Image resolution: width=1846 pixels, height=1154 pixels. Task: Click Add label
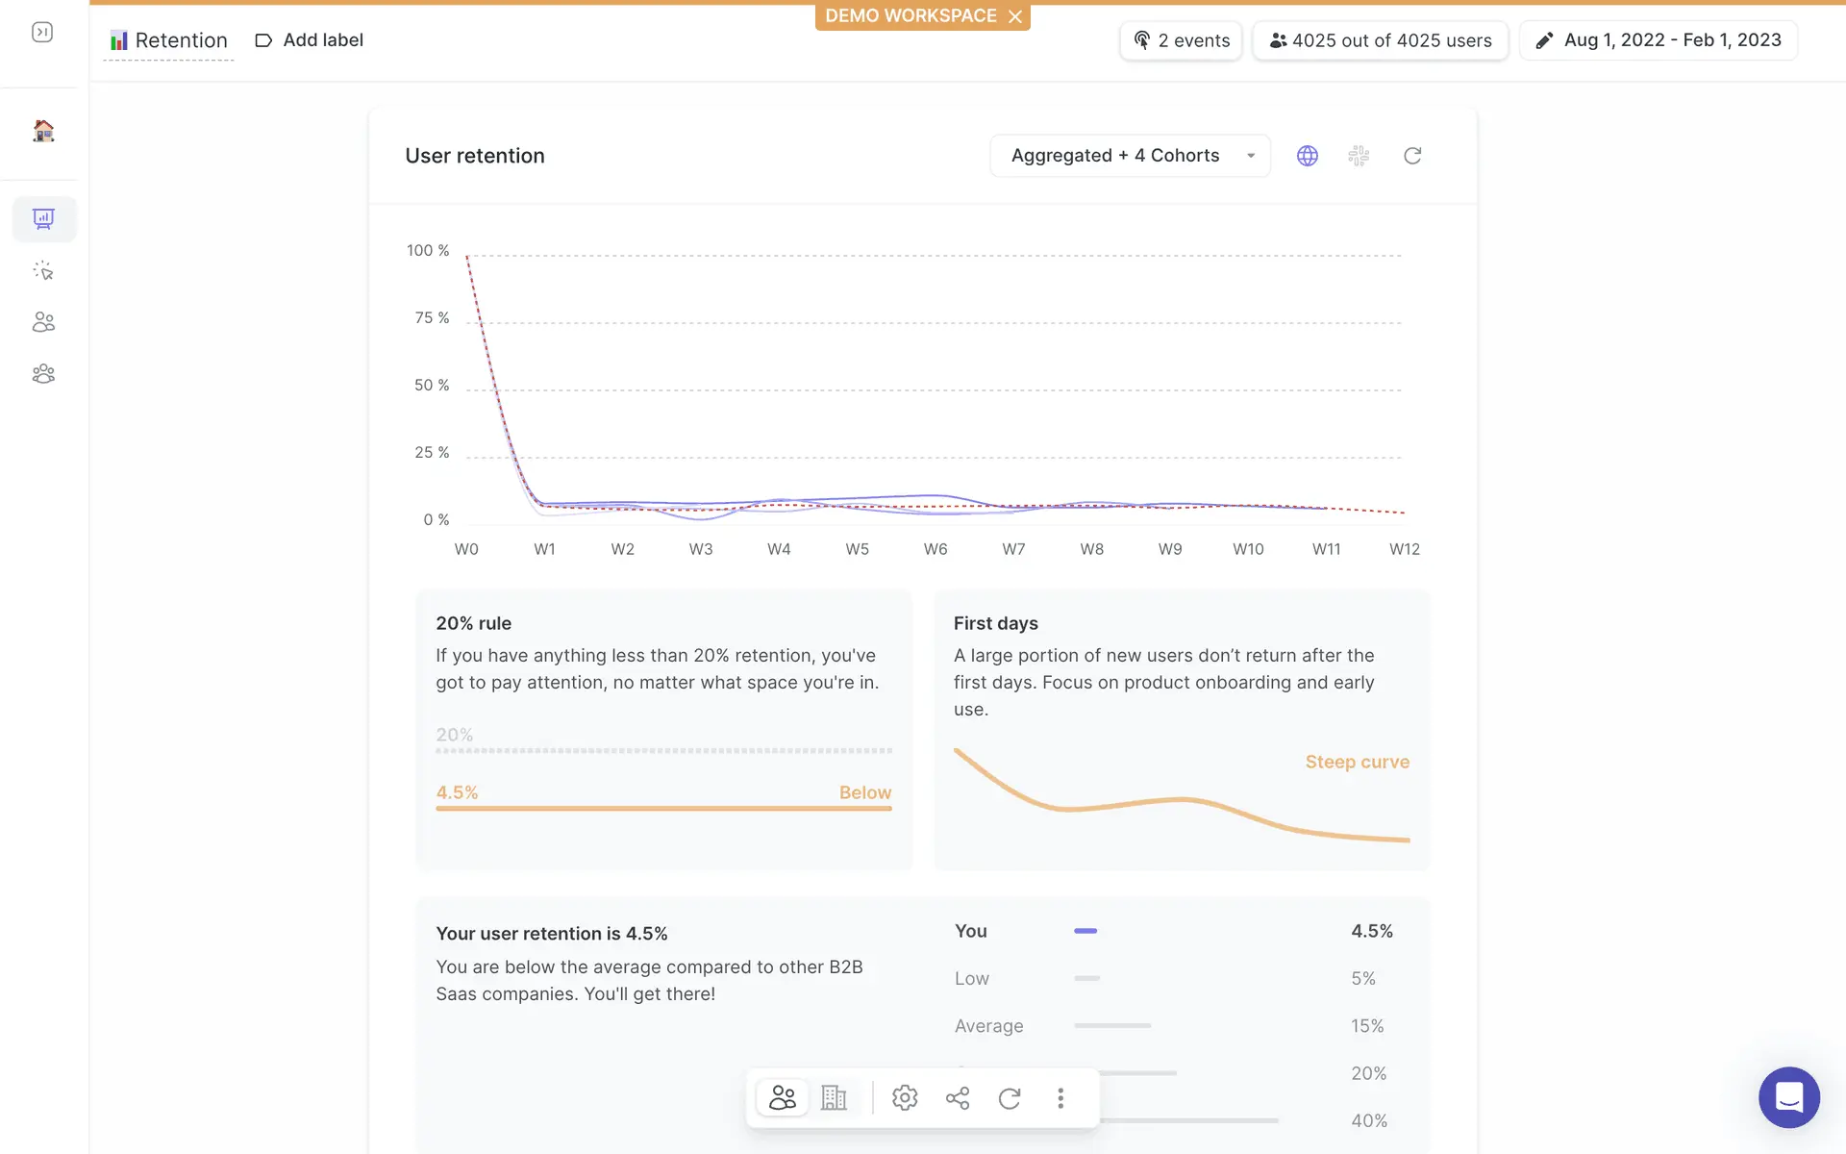pyautogui.click(x=309, y=40)
